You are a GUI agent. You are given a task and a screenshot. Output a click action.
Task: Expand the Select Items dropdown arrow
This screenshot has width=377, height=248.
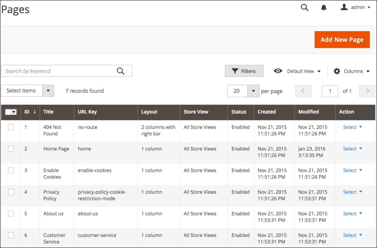click(x=48, y=91)
